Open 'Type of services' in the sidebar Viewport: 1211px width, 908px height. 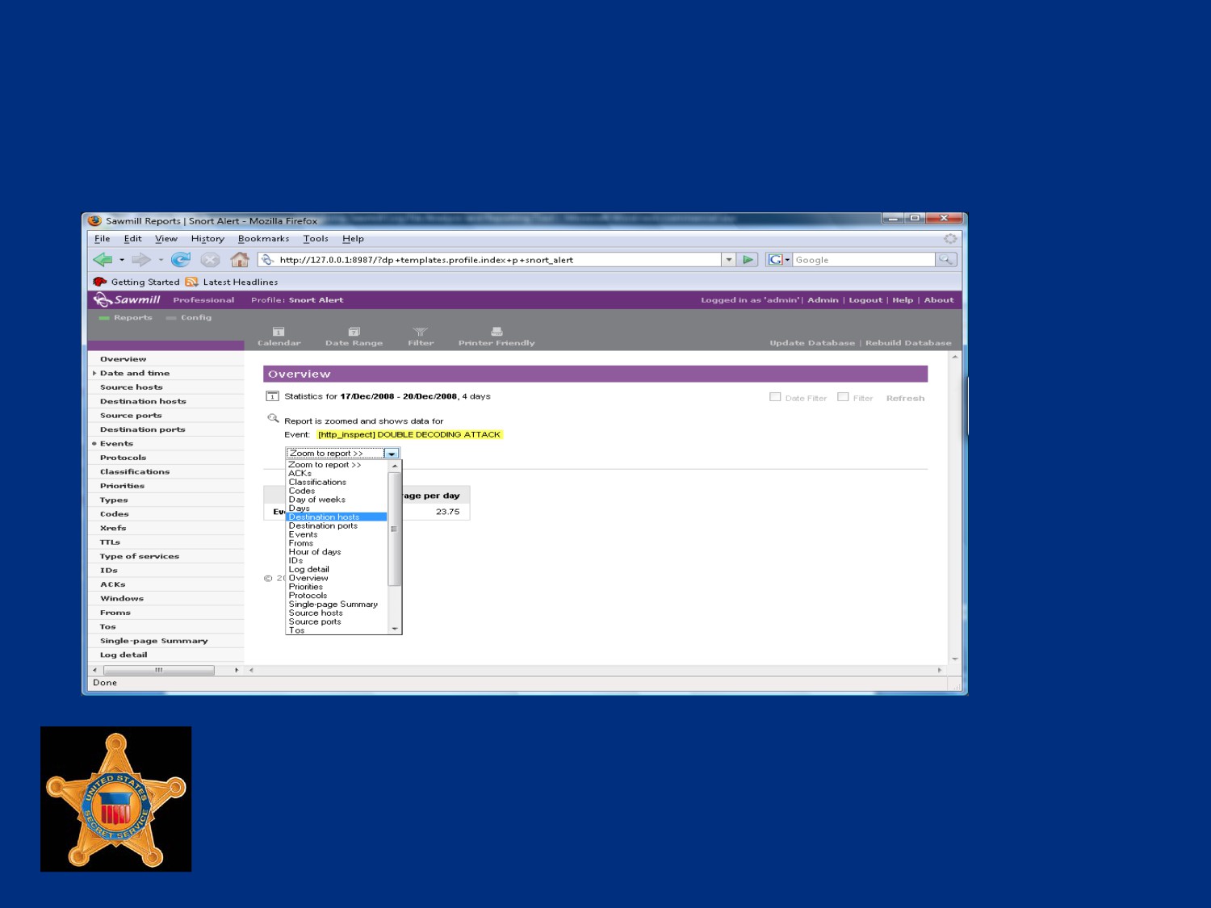click(140, 556)
